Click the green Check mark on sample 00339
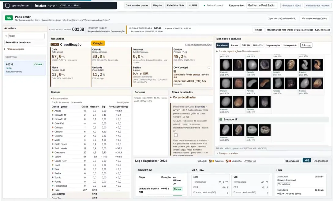Screen dimensions: 333x201 [38, 64]
